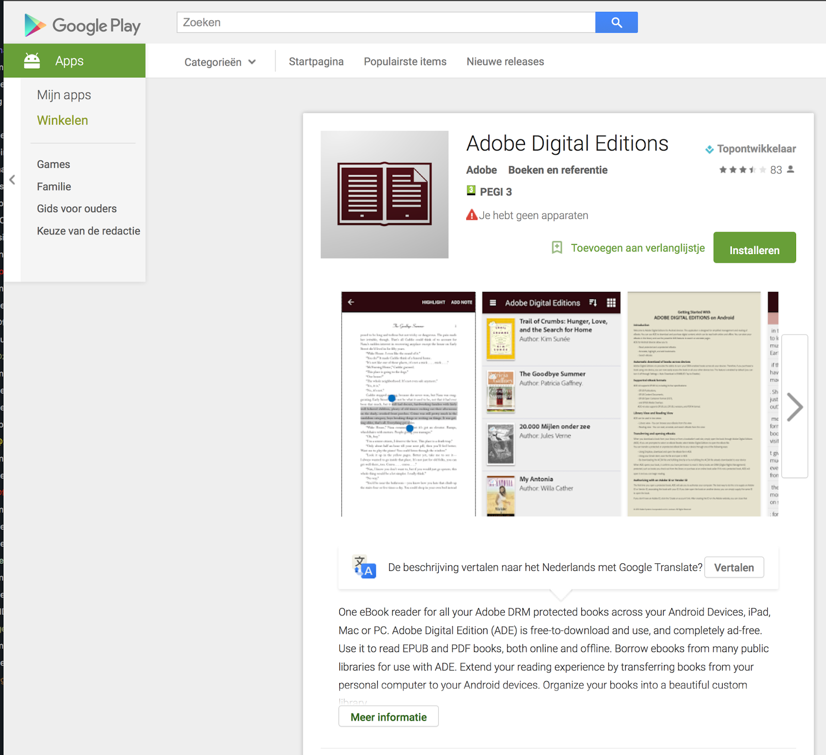Click the star rating display

pyautogui.click(x=742, y=170)
